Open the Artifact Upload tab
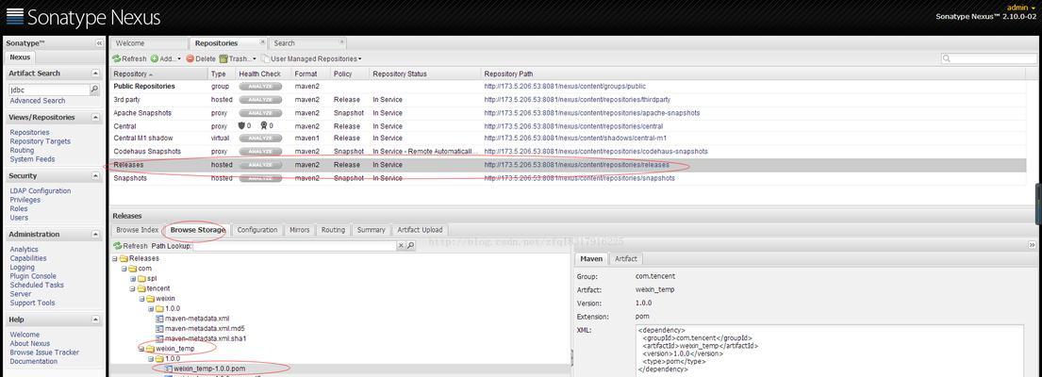Image resolution: width=1042 pixels, height=377 pixels. (420, 230)
